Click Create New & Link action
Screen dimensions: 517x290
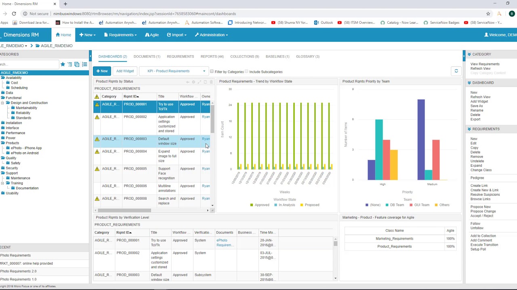point(484,190)
